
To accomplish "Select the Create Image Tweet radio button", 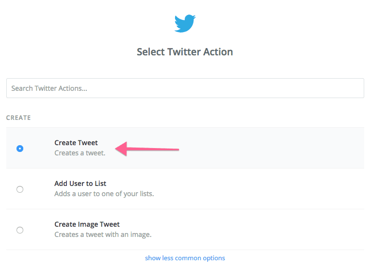I will pyautogui.click(x=20, y=230).
